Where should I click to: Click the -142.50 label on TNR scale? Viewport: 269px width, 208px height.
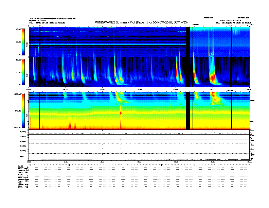tap(18, 111)
